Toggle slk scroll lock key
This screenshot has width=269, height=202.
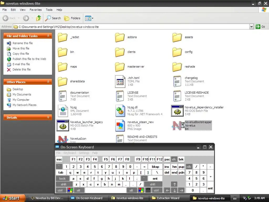[174, 159]
